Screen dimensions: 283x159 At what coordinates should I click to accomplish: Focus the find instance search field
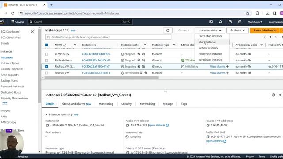click(x=108, y=37)
